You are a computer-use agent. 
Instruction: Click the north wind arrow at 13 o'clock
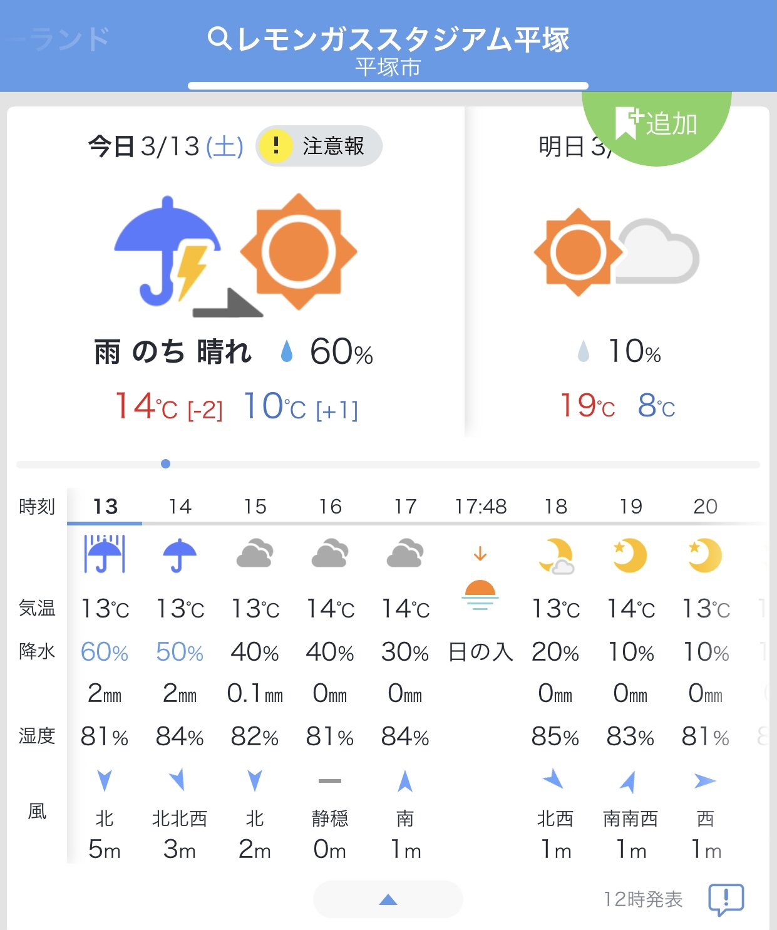coord(105,781)
